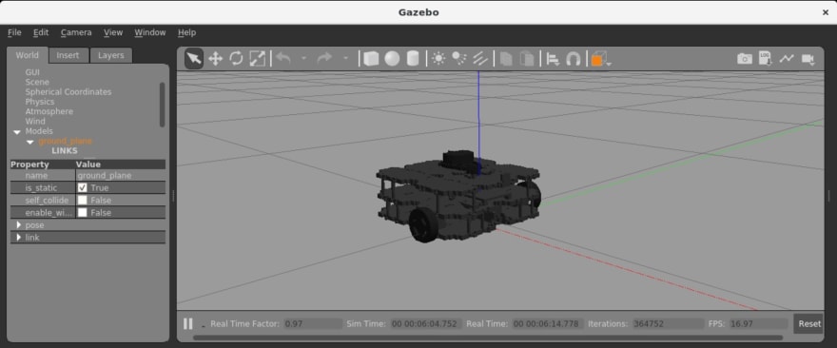Viewport: 837px width, 348px height.
Task: Uncheck the is_static checkbox
Action: (x=82, y=188)
